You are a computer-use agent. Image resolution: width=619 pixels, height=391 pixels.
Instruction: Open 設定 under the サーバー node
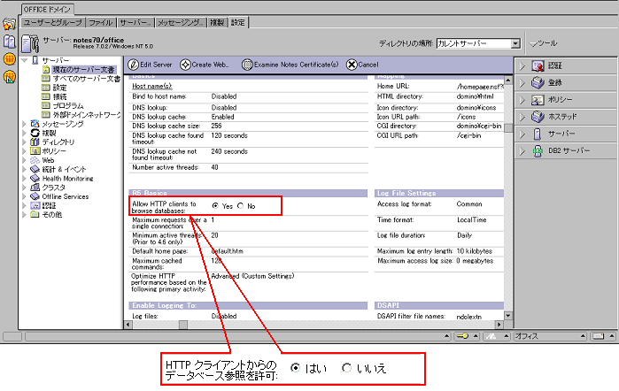pyautogui.click(x=59, y=88)
